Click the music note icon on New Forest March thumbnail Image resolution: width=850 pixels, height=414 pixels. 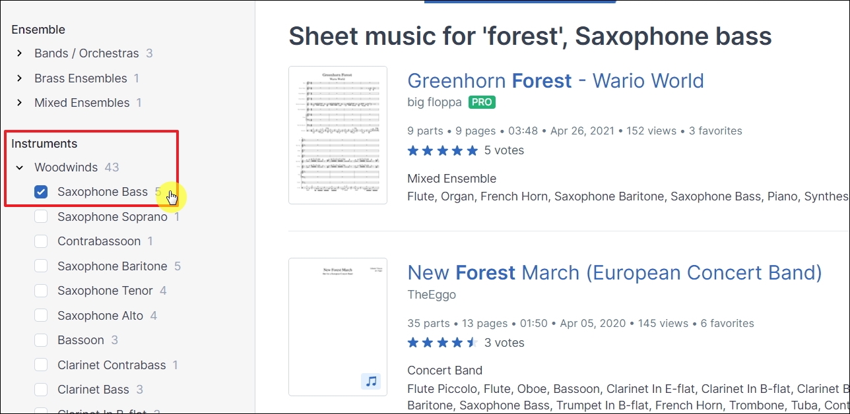371,381
